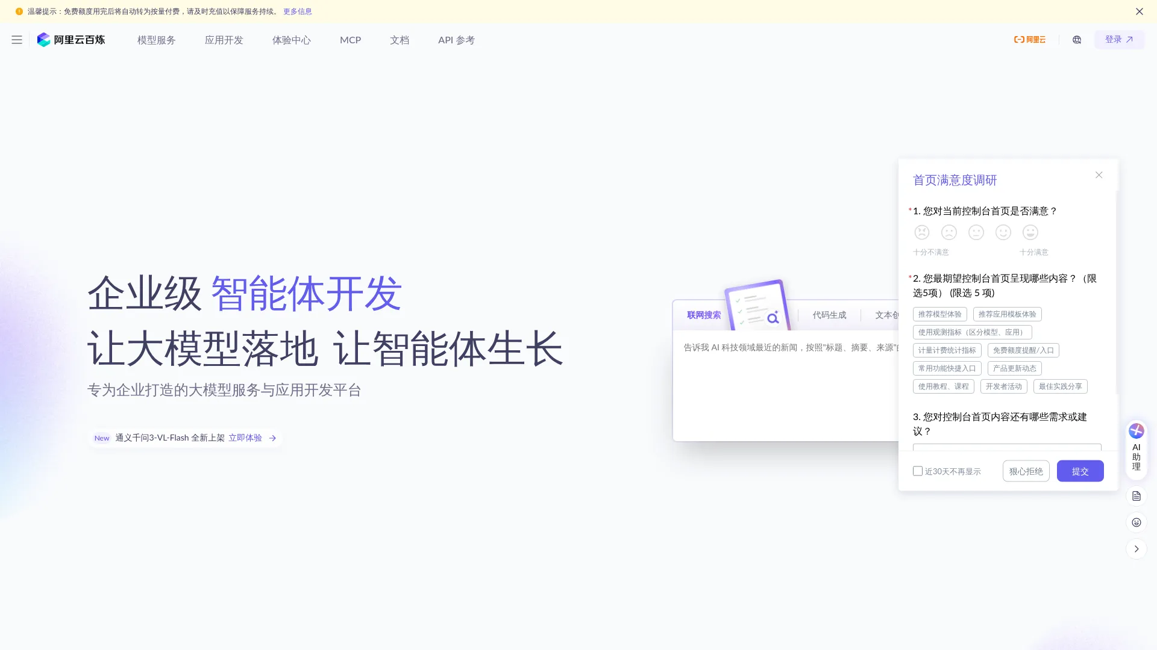The height and width of the screenshot is (650, 1157).
Task: Check the 近30天不再显示 checkbox
Action: click(x=918, y=471)
